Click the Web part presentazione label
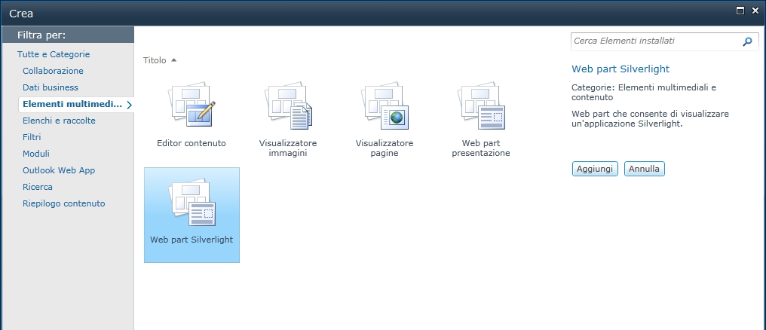The image size is (766, 330). (481, 148)
